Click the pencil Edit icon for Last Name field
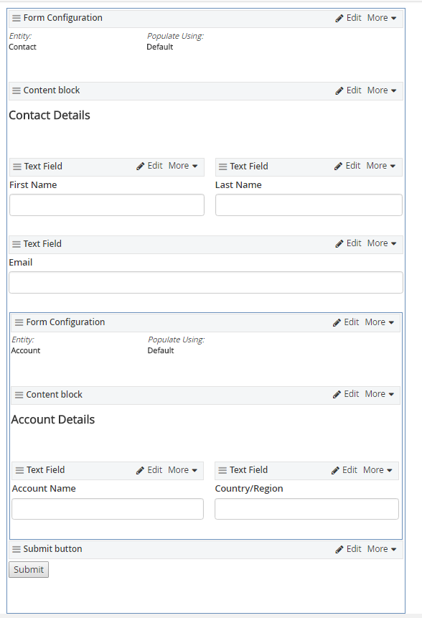Viewport: 422px width, 618px height. point(338,166)
